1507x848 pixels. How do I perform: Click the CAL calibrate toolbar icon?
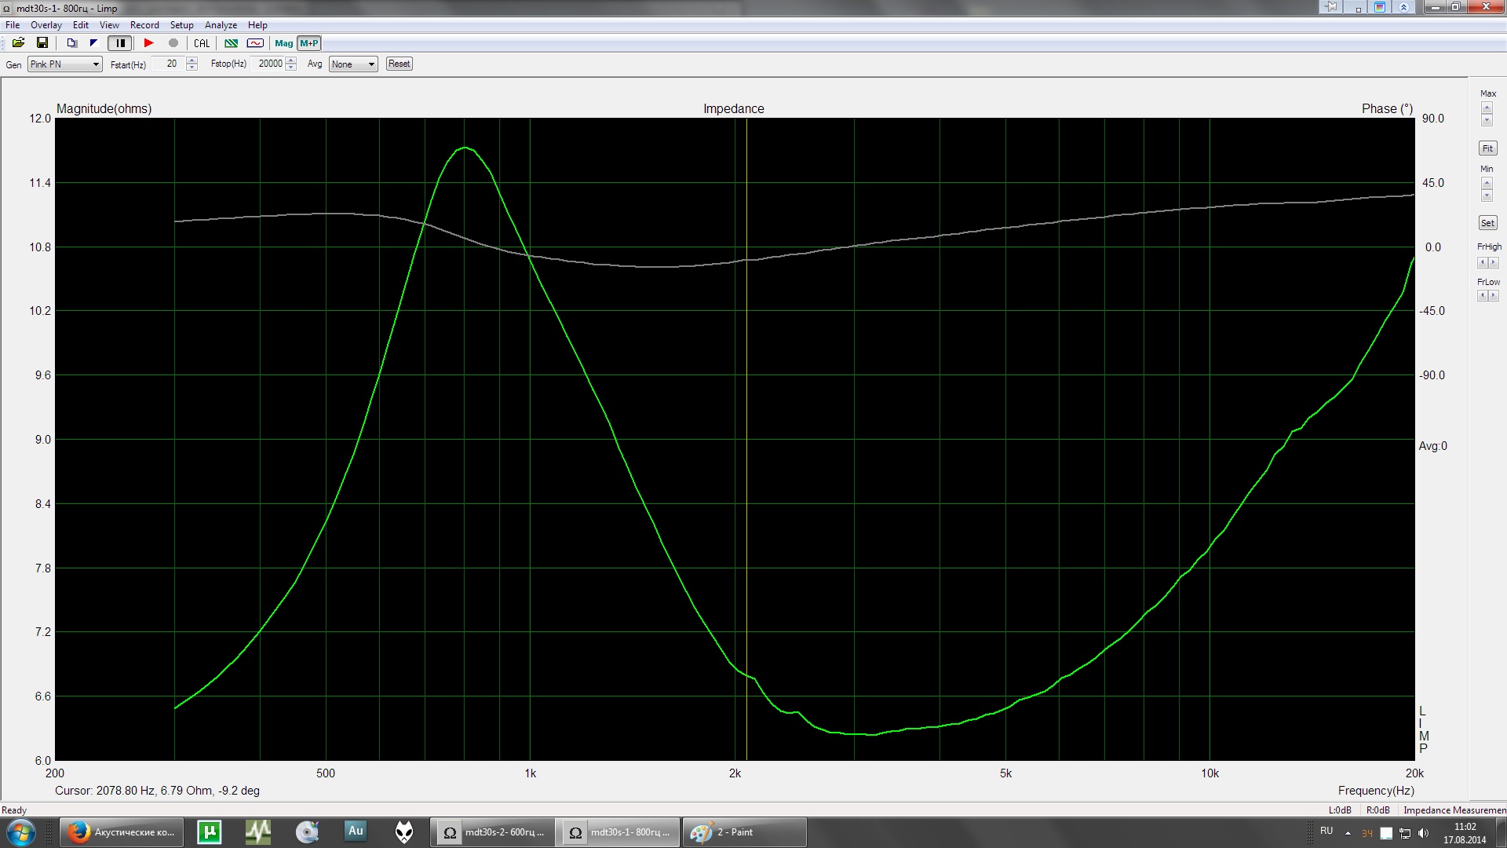202,43
